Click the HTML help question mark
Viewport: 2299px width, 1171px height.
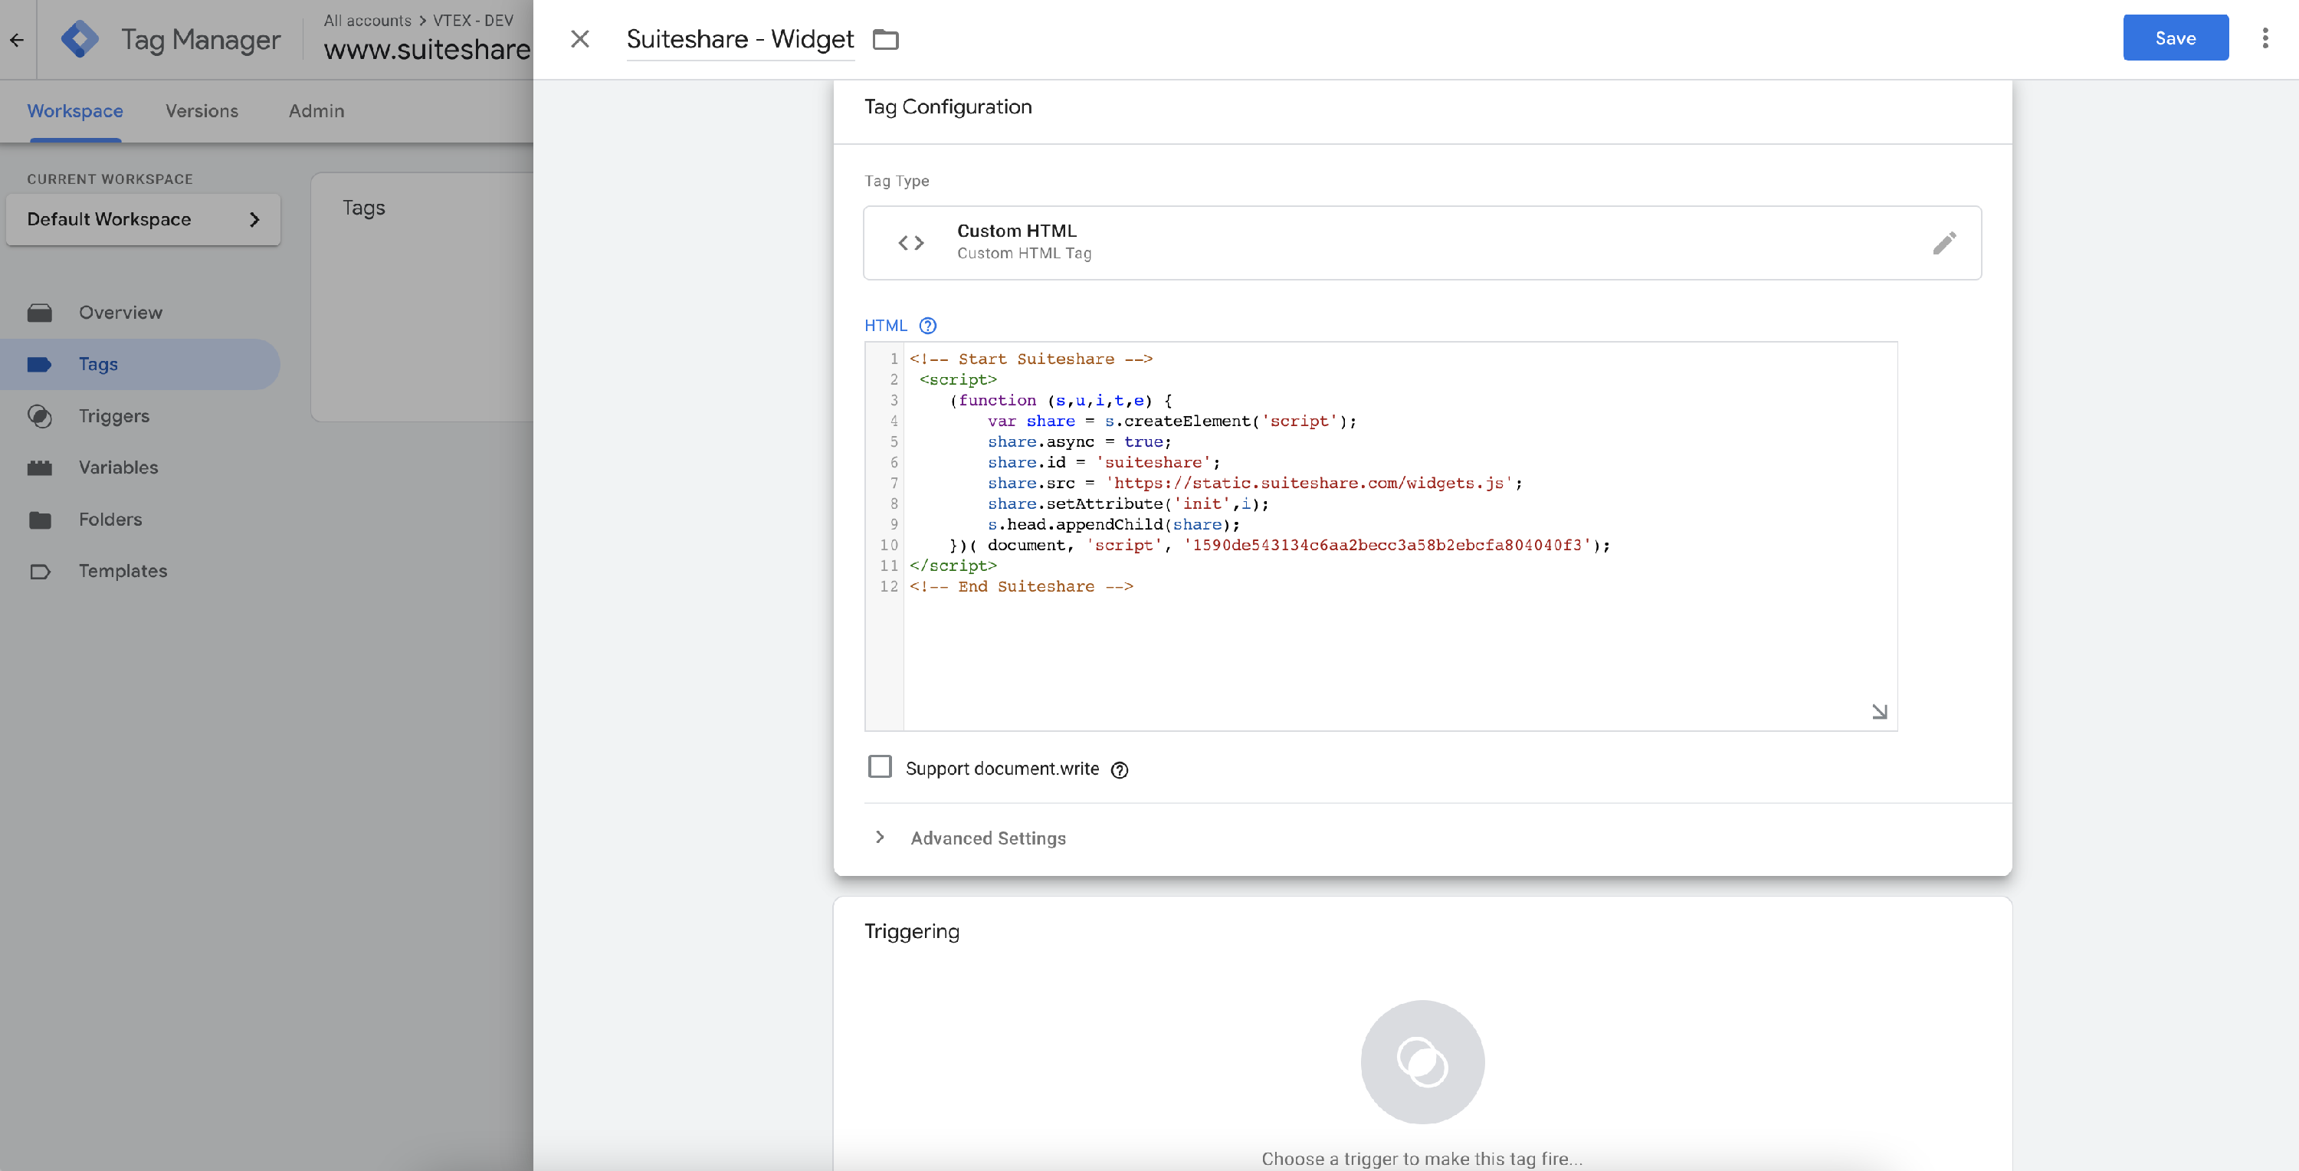click(928, 326)
